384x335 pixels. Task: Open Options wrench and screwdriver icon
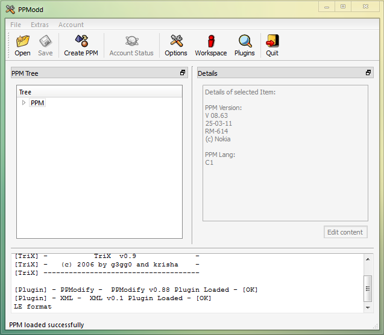point(176,41)
